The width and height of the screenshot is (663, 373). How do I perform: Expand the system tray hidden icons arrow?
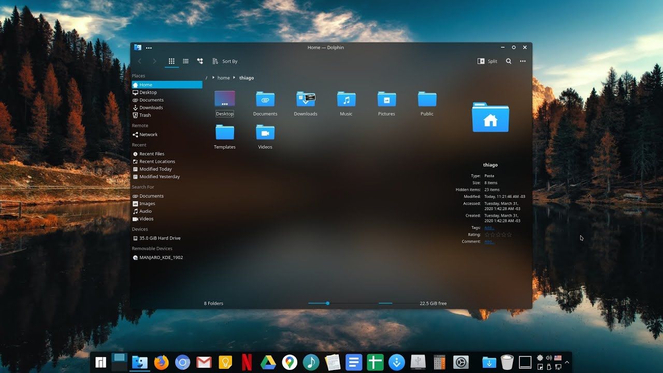pos(567,362)
